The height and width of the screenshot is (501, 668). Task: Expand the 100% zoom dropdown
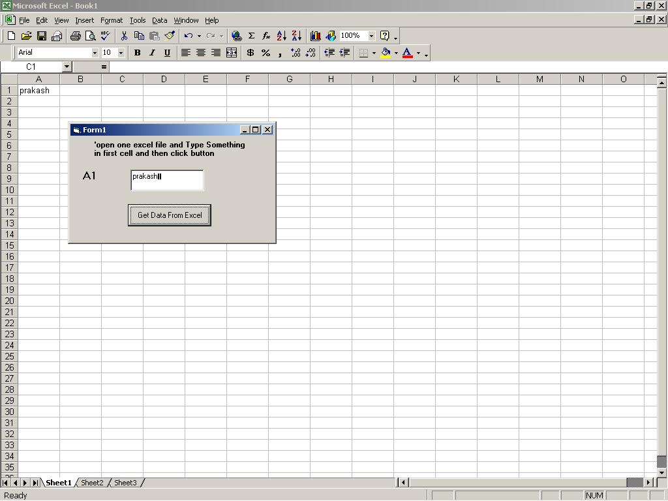[371, 36]
